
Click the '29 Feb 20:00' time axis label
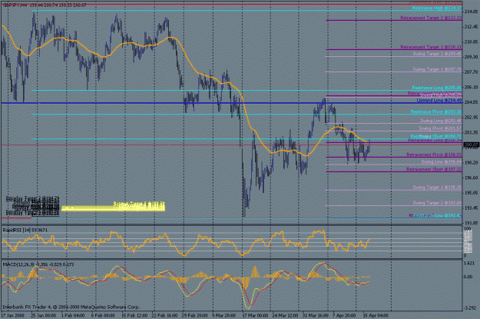coord(195,316)
